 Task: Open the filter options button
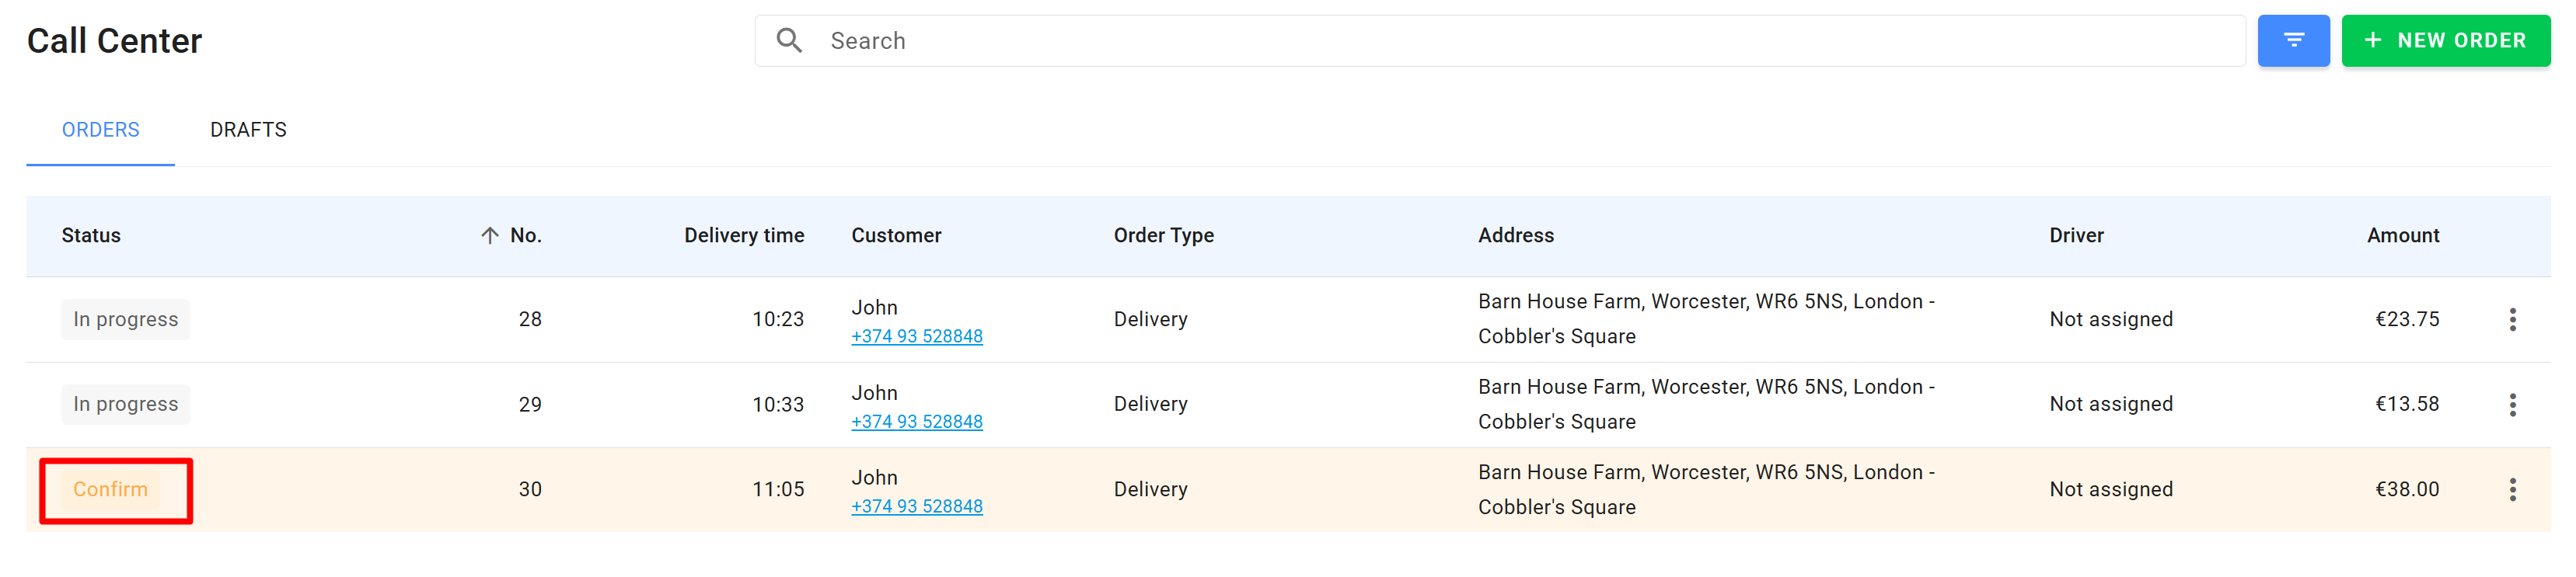point(2292,41)
